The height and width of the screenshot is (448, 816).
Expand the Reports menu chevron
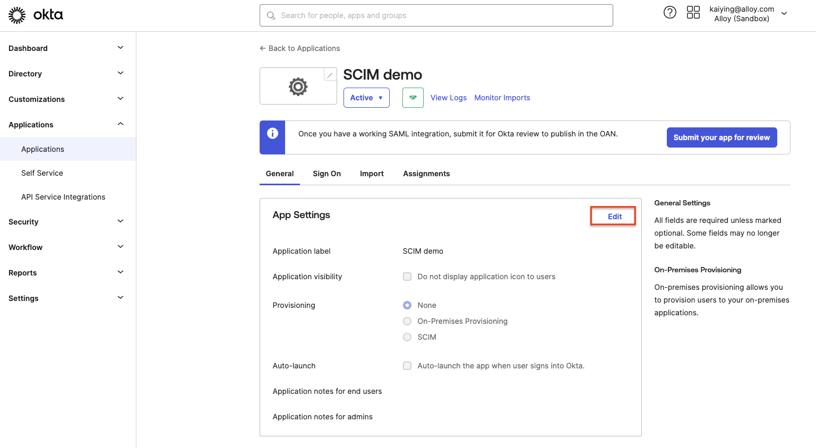(x=121, y=272)
